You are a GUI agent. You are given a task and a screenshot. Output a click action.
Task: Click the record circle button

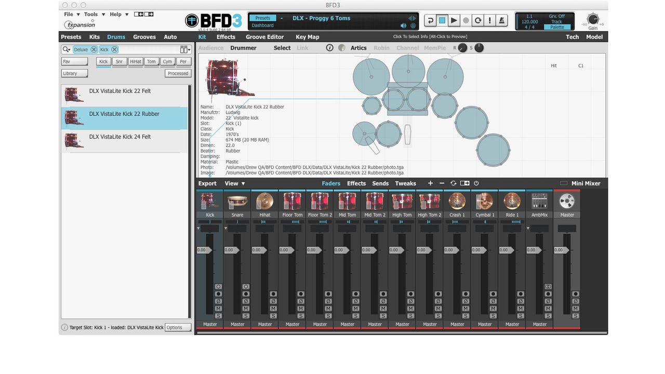(466, 20)
